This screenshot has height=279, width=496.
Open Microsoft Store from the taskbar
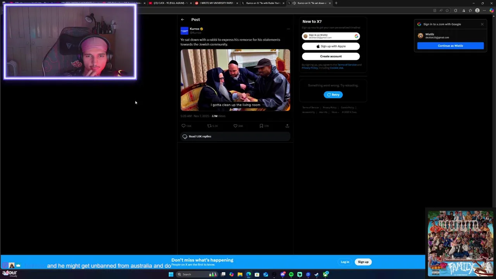point(257,274)
